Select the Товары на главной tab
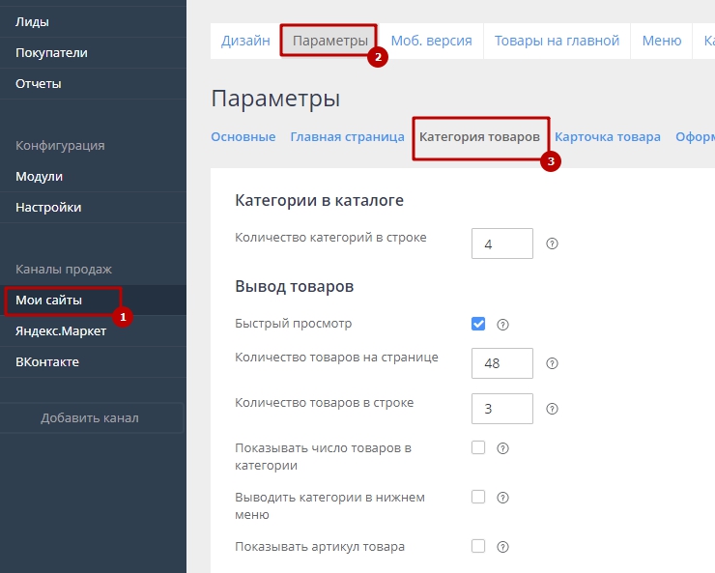 tap(556, 41)
